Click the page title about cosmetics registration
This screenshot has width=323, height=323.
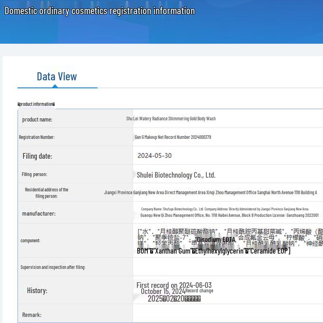[x=99, y=11]
